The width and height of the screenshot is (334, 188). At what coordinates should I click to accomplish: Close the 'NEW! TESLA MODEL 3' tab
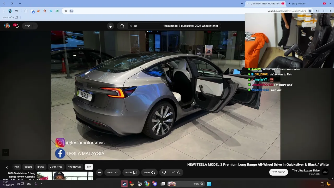[x=248, y=4]
